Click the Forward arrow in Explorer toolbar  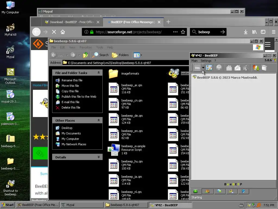tap(73, 55)
